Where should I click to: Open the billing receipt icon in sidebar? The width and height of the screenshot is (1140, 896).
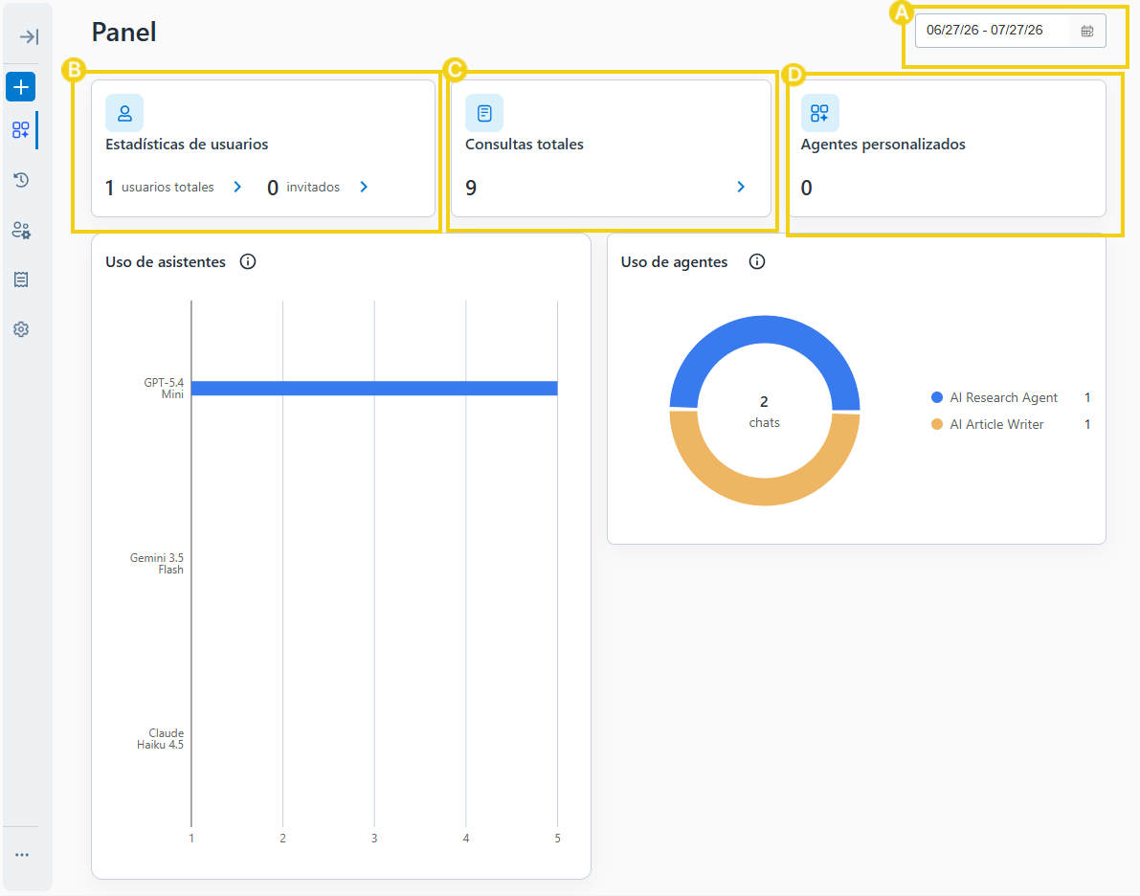point(21,280)
